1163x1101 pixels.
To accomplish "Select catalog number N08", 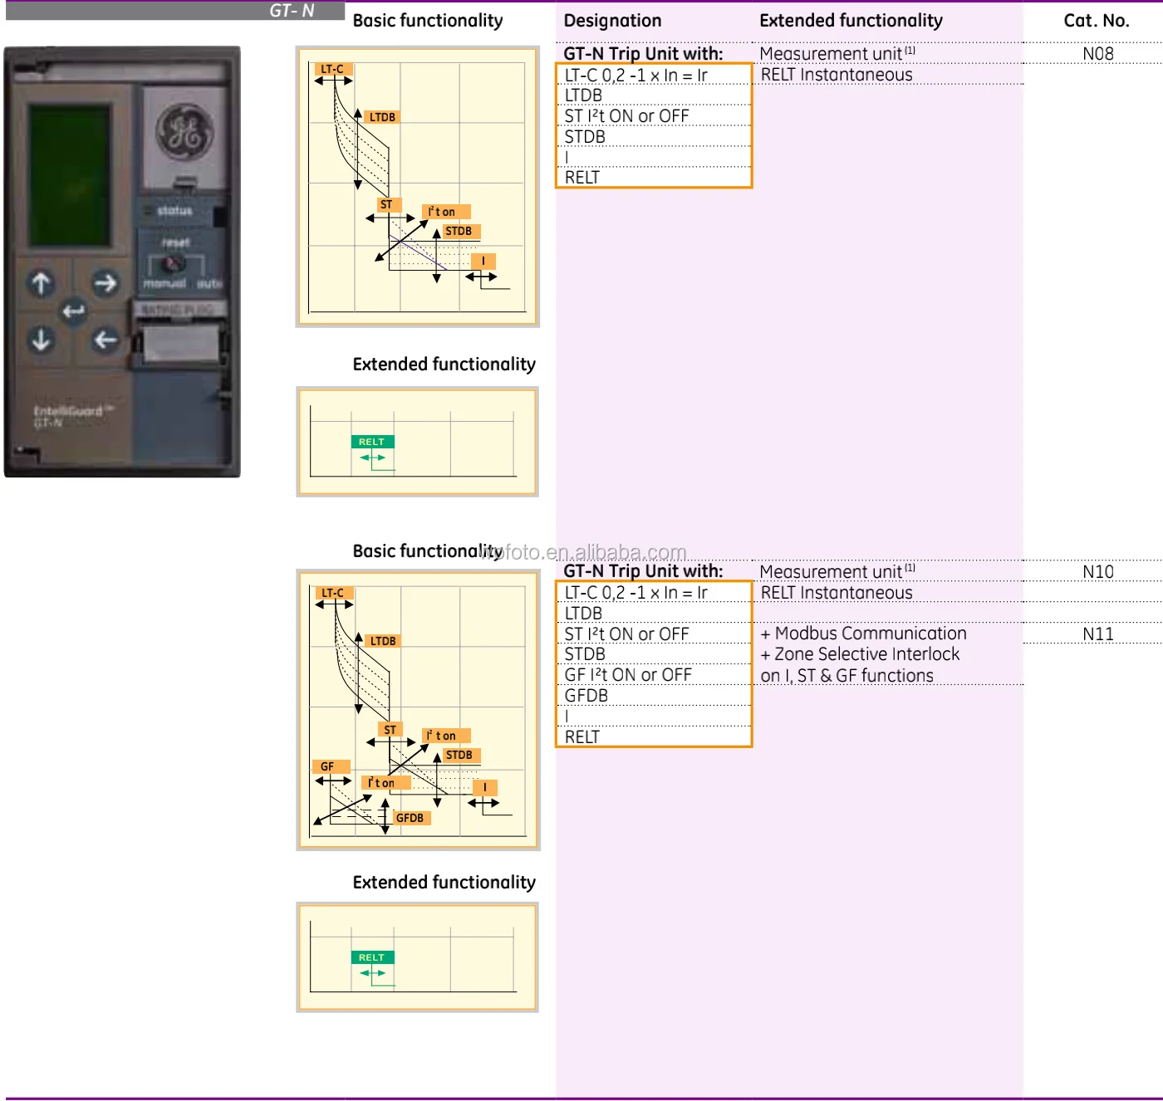I will tap(1098, 54).
